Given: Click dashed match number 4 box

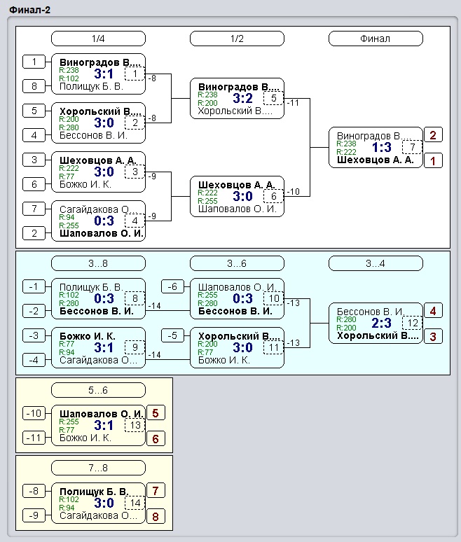Looking at the screenshot, I should pos(135,221).
